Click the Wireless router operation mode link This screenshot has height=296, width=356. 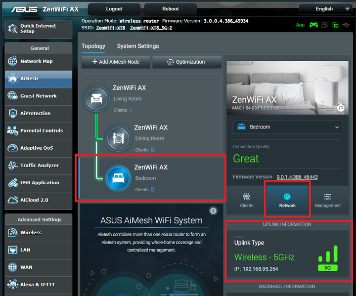(x=139, y=21)
